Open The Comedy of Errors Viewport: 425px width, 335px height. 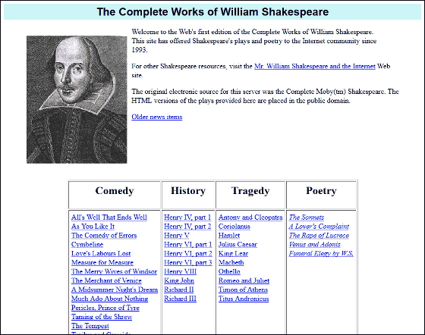(104, 236)
